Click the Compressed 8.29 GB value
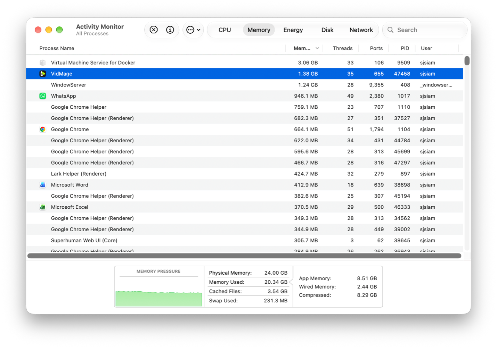The height and width of the screenshot is (350, 497). [367, 295]
